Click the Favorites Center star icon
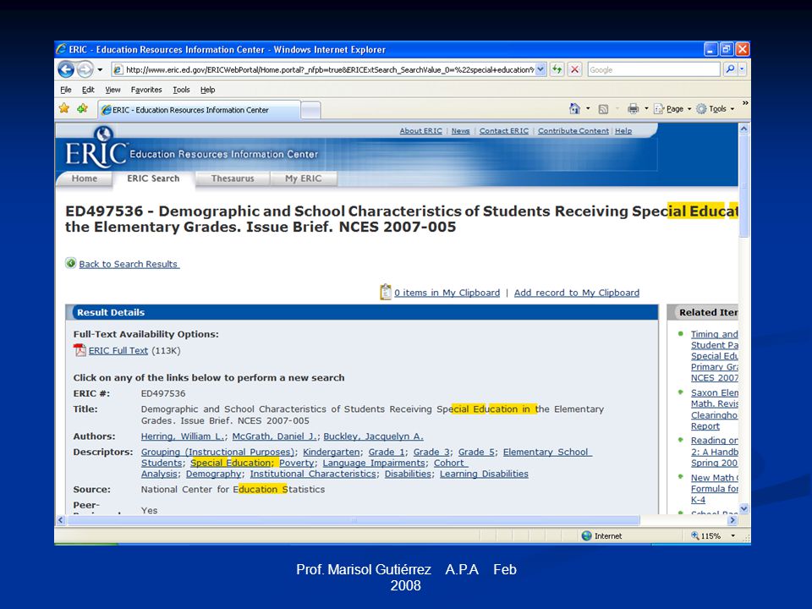 click(x=64, y=108)
